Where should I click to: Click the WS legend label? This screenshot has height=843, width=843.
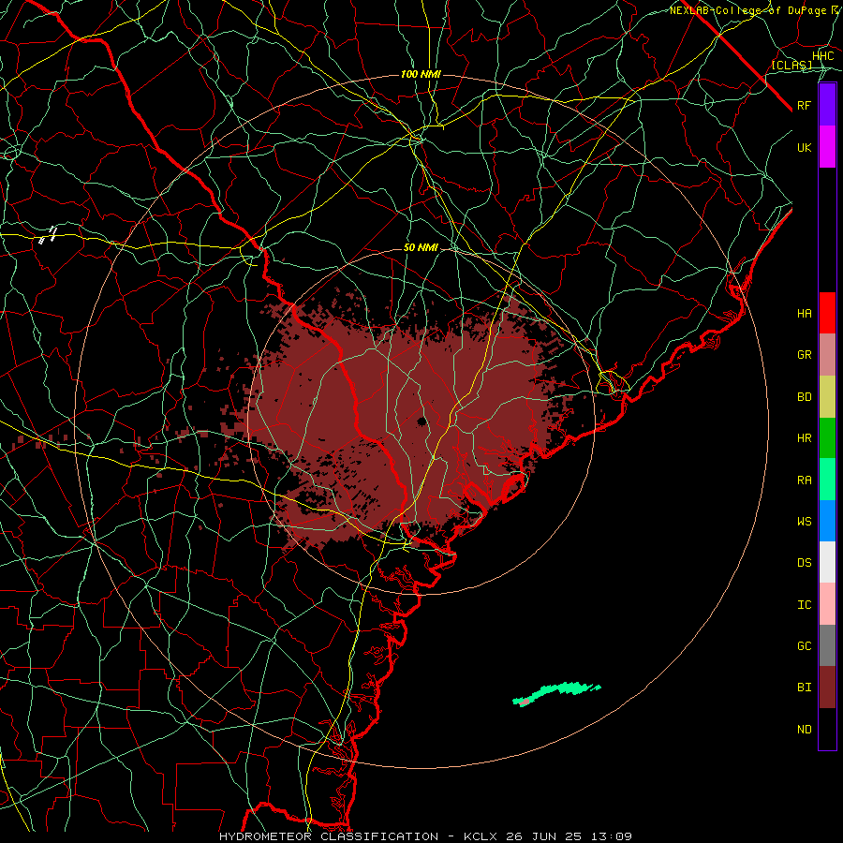pyautogui.click(x=805, y=522)
